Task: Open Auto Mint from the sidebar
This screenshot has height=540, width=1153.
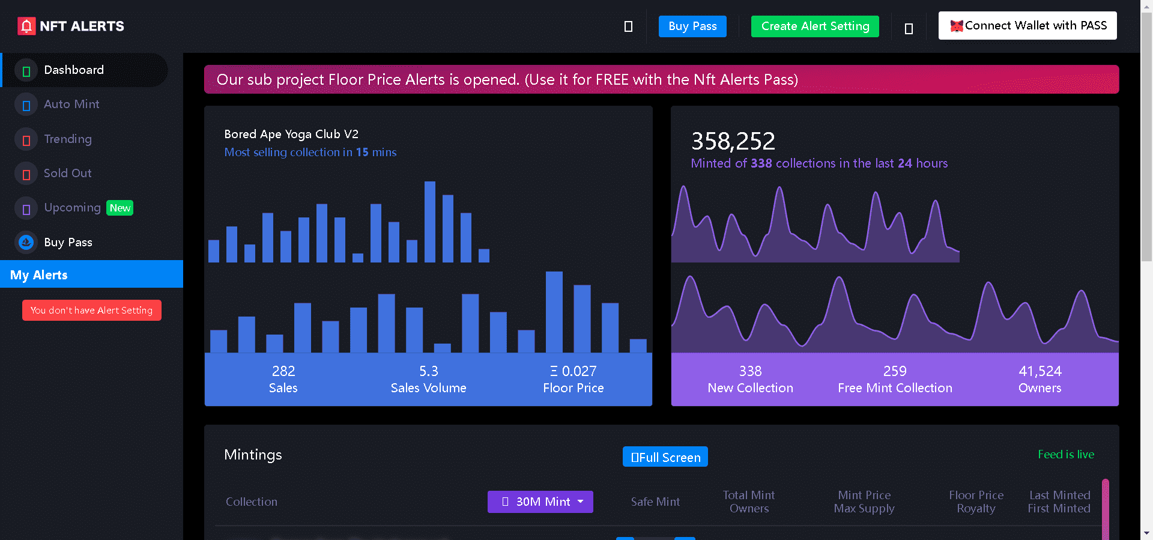Action: tap(71, 105)
